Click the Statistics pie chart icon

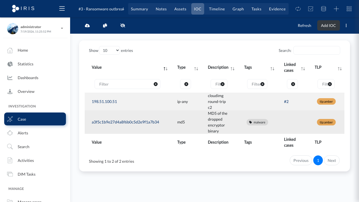pos(10,64)
